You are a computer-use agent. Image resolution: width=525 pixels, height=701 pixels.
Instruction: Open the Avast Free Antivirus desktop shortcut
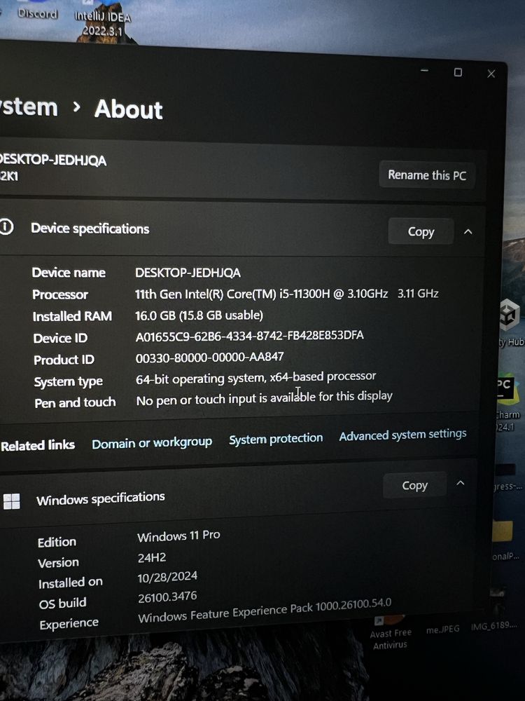[x=390, y=632]
